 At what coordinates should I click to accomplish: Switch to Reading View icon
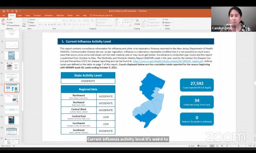[222, 146]
